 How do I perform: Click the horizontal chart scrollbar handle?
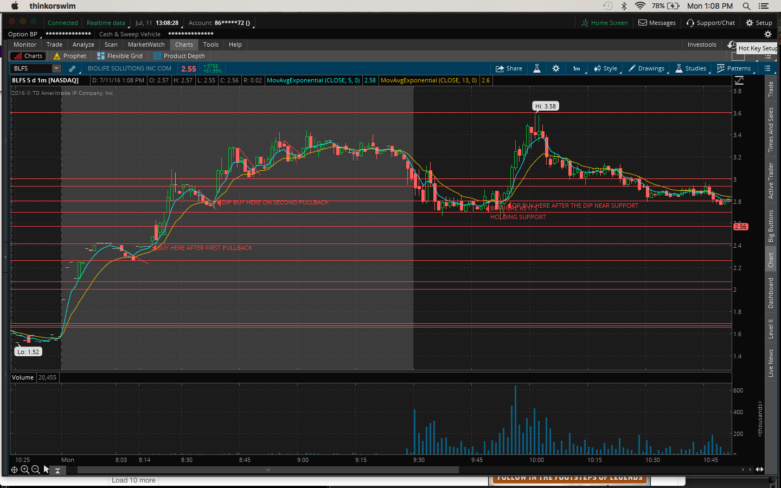tap(268, 470)
